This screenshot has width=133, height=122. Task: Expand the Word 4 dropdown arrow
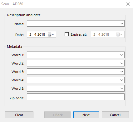122,80
